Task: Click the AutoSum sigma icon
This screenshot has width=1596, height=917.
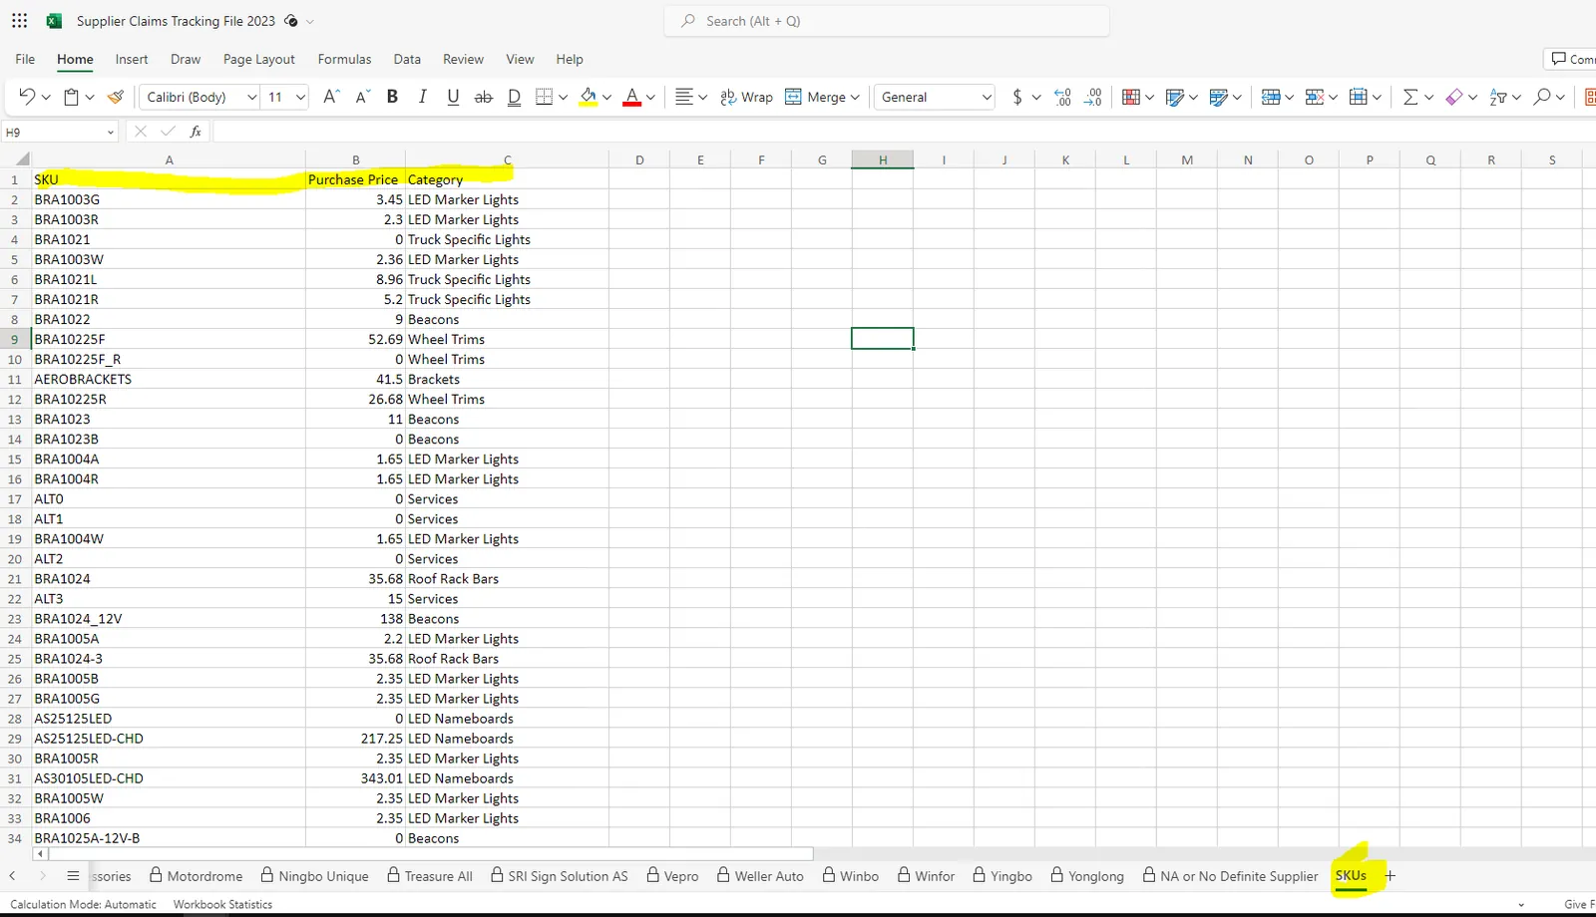Action: 1410,97
